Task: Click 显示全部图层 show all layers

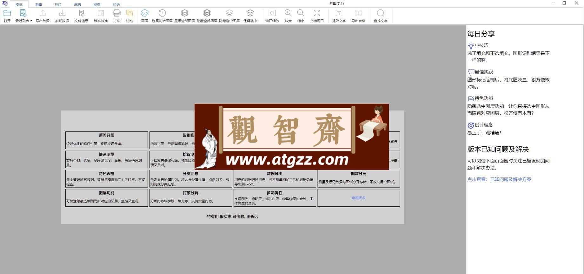Action: [185, 16]
